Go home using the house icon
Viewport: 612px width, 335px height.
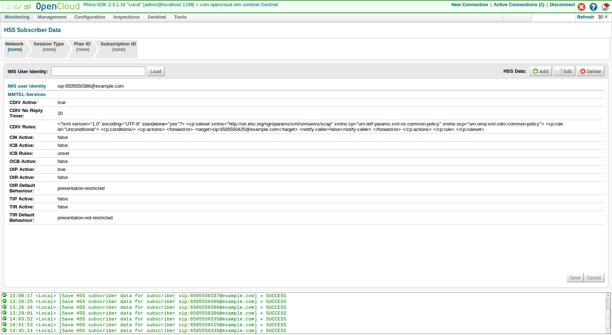click(x=605, y=7)
